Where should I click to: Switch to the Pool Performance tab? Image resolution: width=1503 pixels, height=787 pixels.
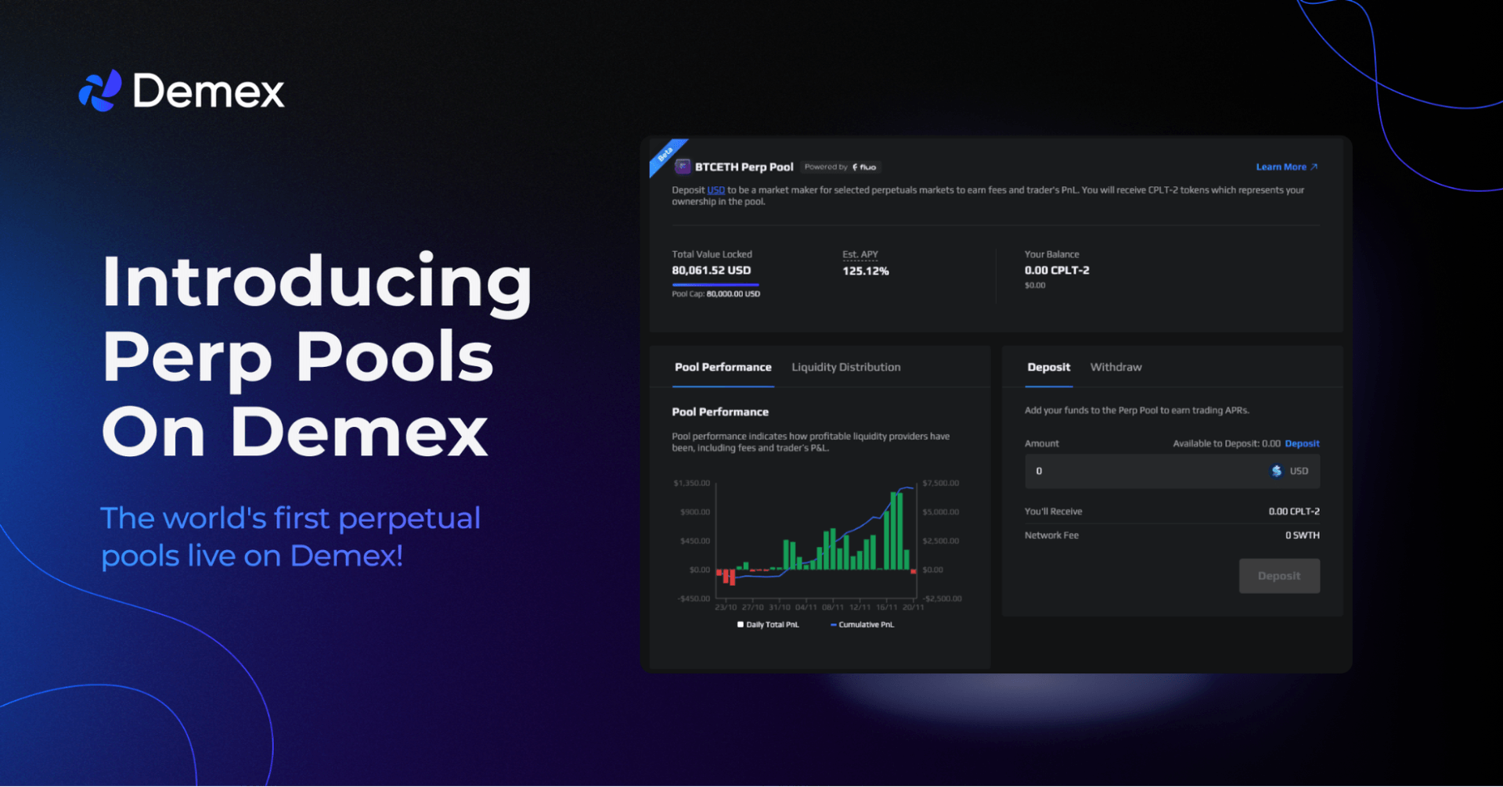(723, 367)
